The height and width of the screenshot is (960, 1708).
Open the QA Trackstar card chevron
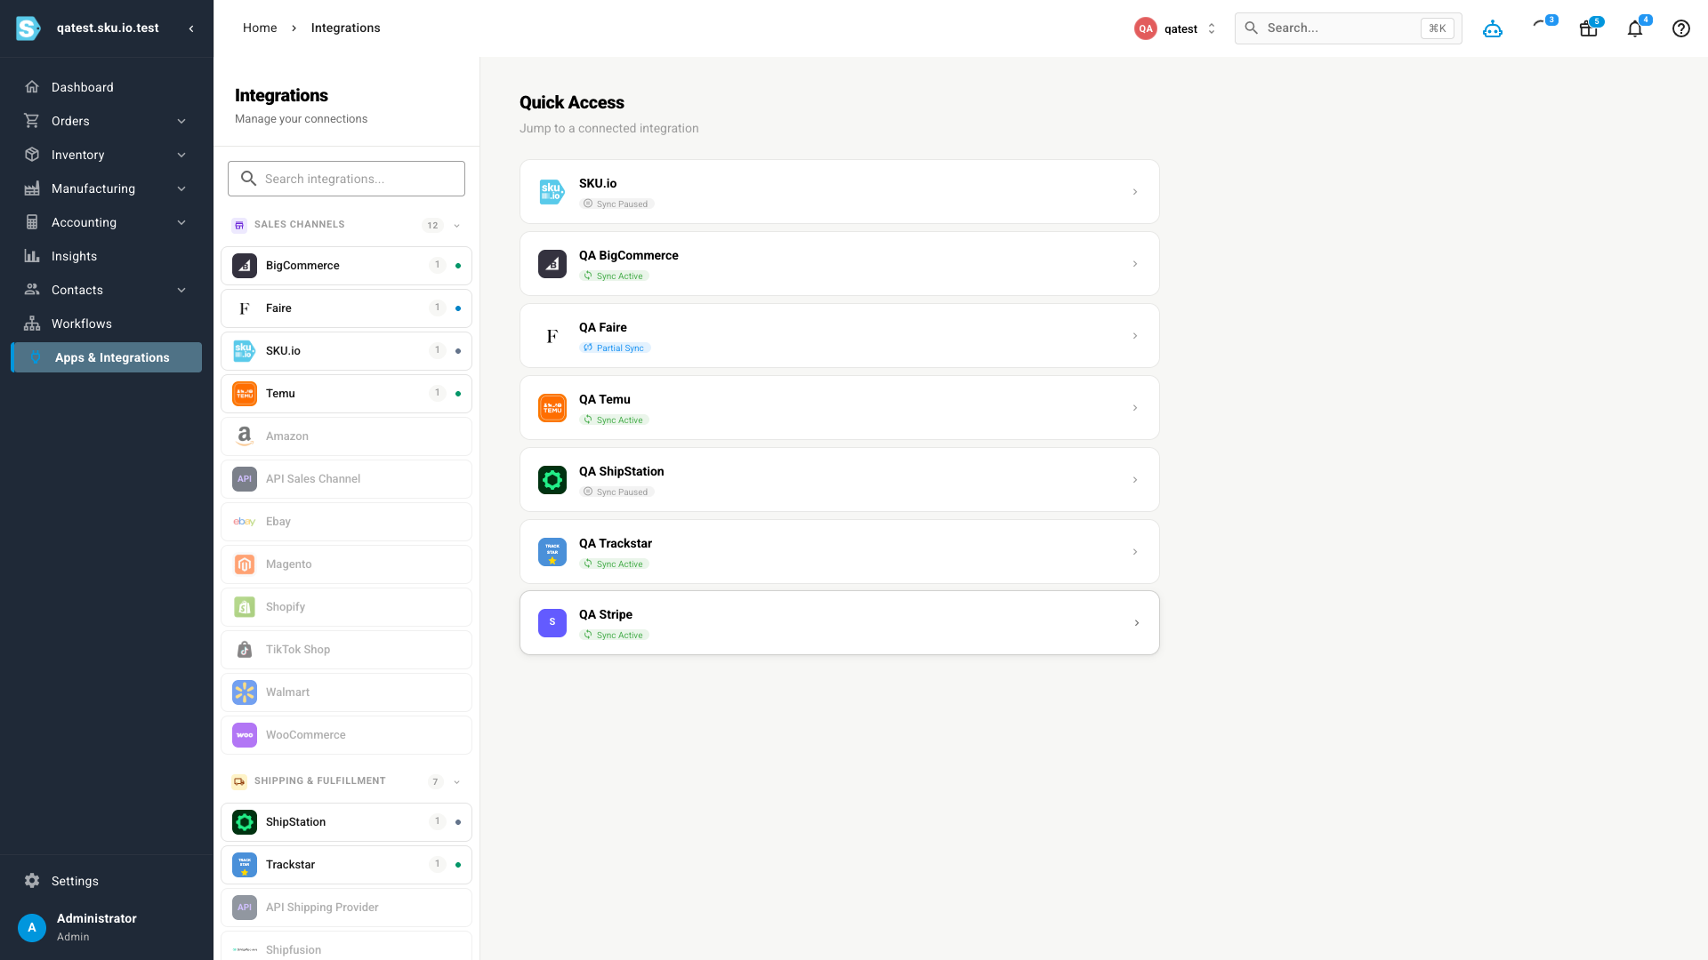tap(1135, 552)
